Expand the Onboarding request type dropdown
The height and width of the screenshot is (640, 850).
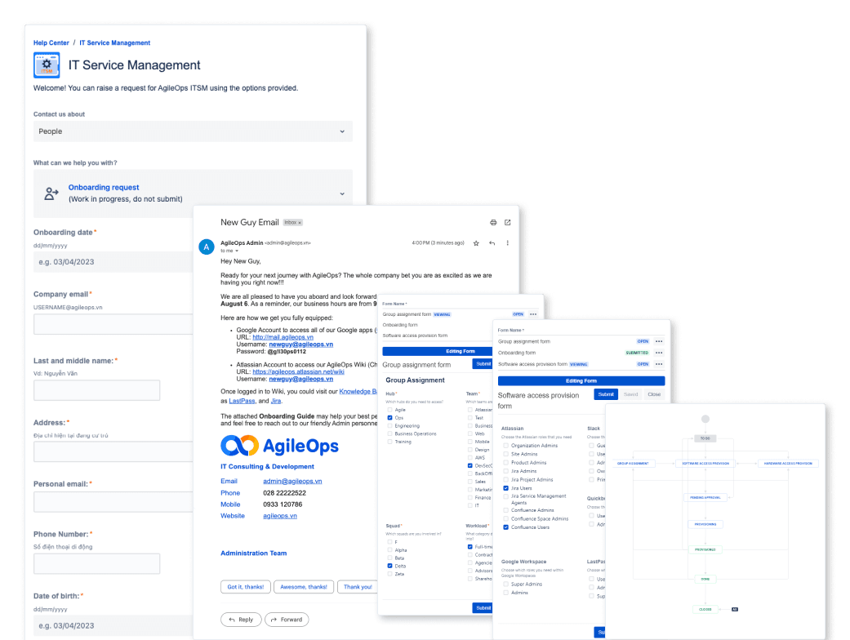(342, 193)
